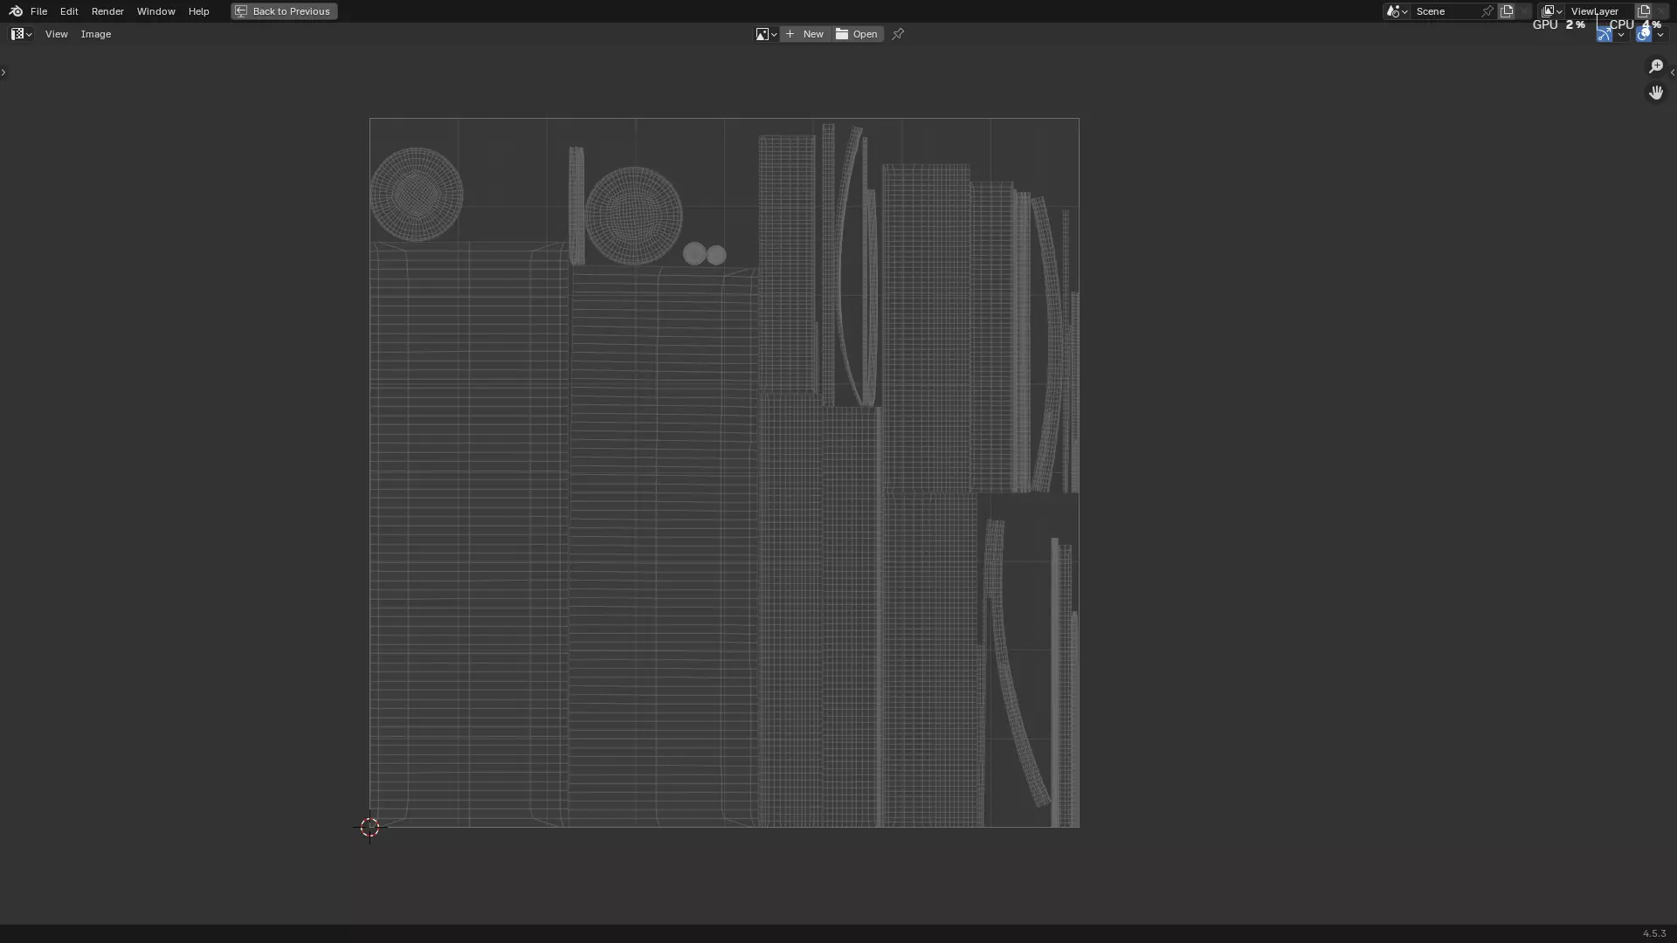The height and width of the screenshot is (943, 1677).
Task: Open the Image menu
Action: [x=96, y=34]
